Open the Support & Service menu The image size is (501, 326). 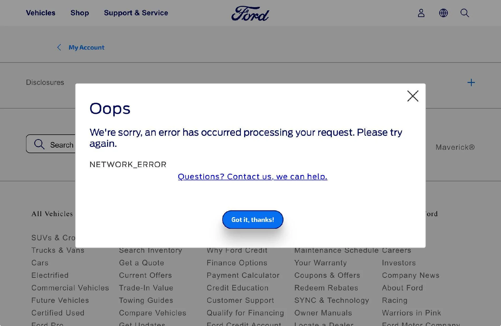136,13
